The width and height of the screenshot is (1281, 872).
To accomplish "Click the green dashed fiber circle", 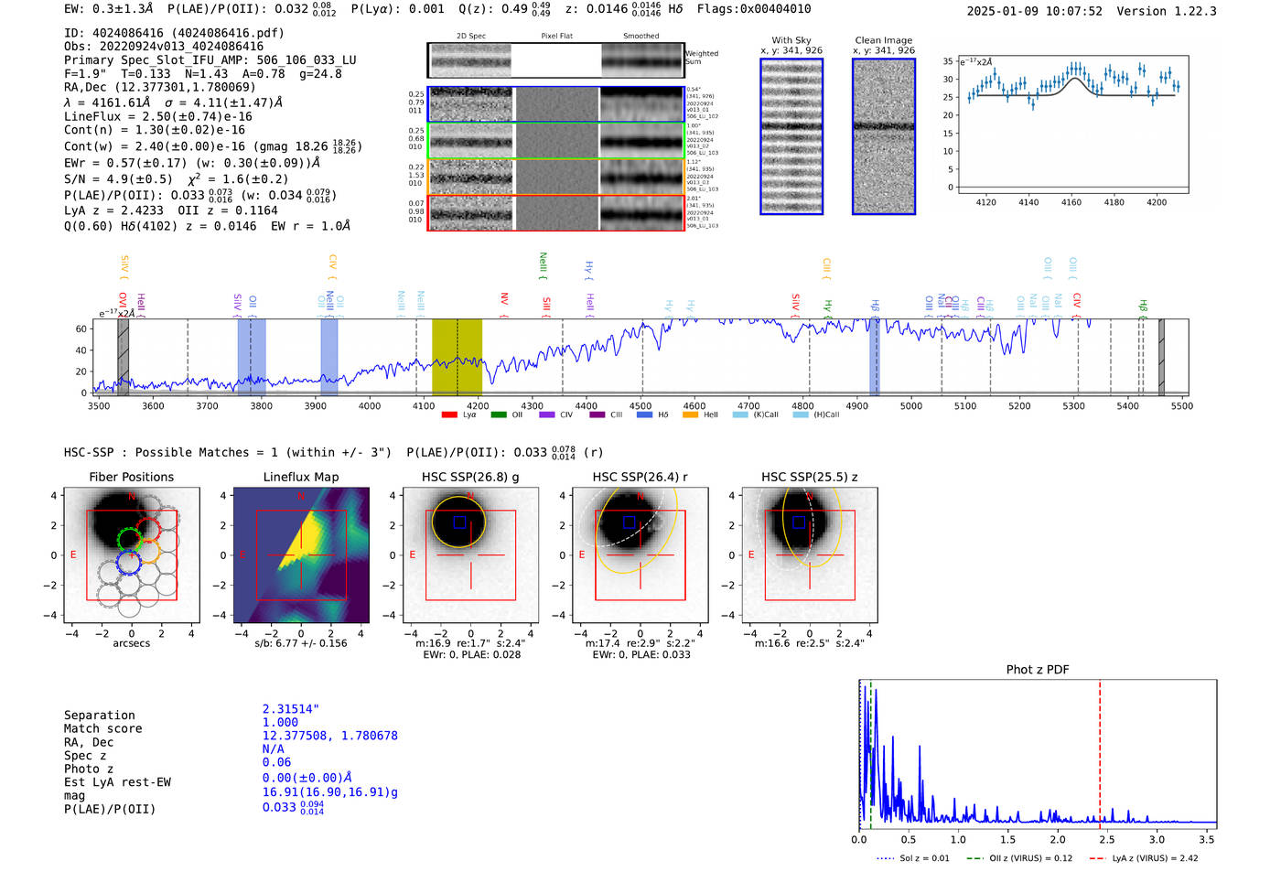I will pos(131,538).
